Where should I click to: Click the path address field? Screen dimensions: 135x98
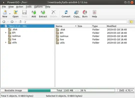click(x=76, y=22)
